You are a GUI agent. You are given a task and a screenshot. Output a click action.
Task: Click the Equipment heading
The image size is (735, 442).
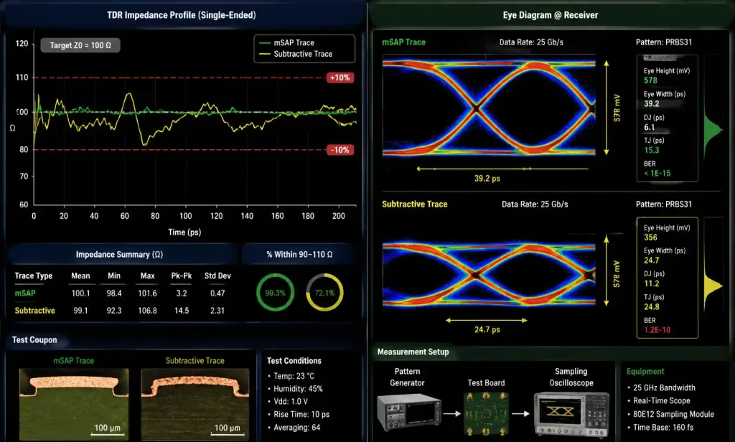point(645,372)
